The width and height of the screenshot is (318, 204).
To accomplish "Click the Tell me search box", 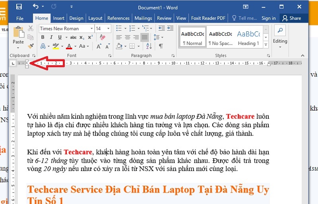I will tap(244, 18).
